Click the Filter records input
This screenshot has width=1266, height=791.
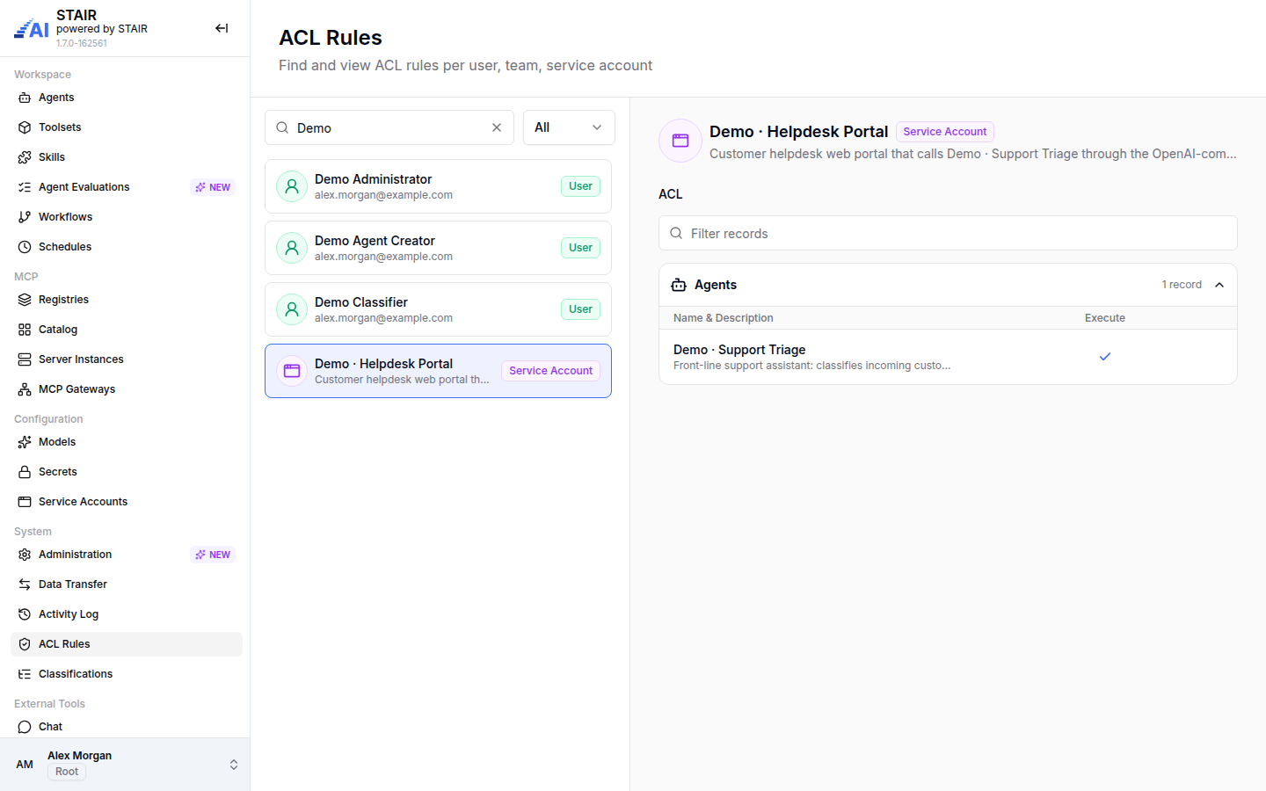(948, 233)
